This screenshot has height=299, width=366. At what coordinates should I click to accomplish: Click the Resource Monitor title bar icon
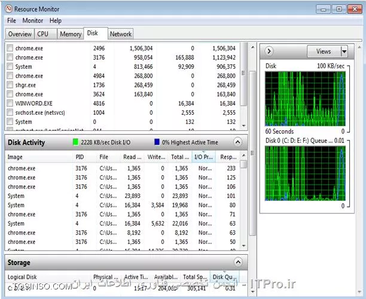pyautogui.click(x=8, y=9)
